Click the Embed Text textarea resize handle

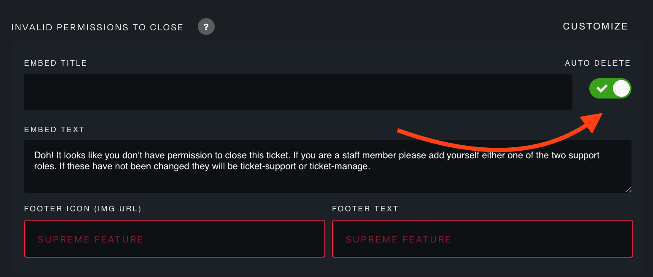point(628,189)
